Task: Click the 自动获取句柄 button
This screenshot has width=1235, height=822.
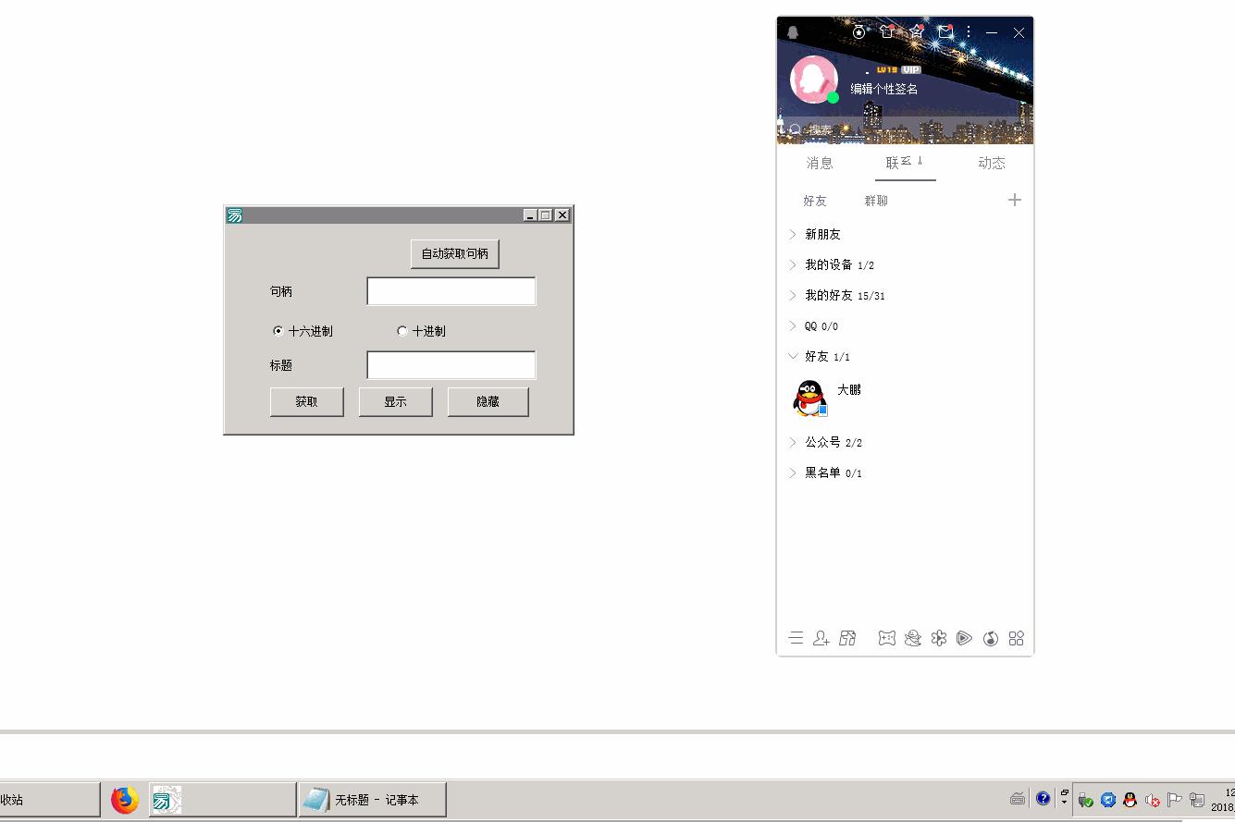Action: click(454, 252)
